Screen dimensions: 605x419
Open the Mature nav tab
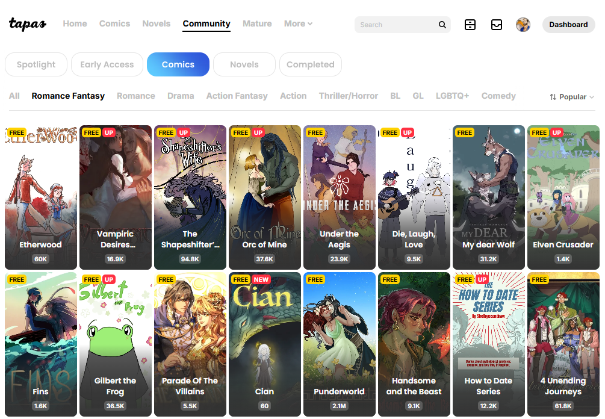coord(257,24)
